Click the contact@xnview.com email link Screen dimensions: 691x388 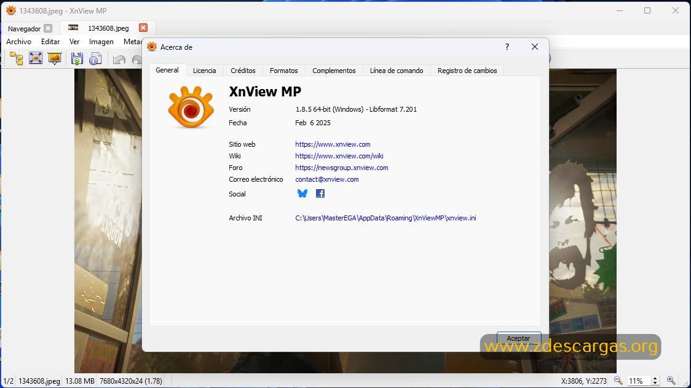(x=327, y=179)
